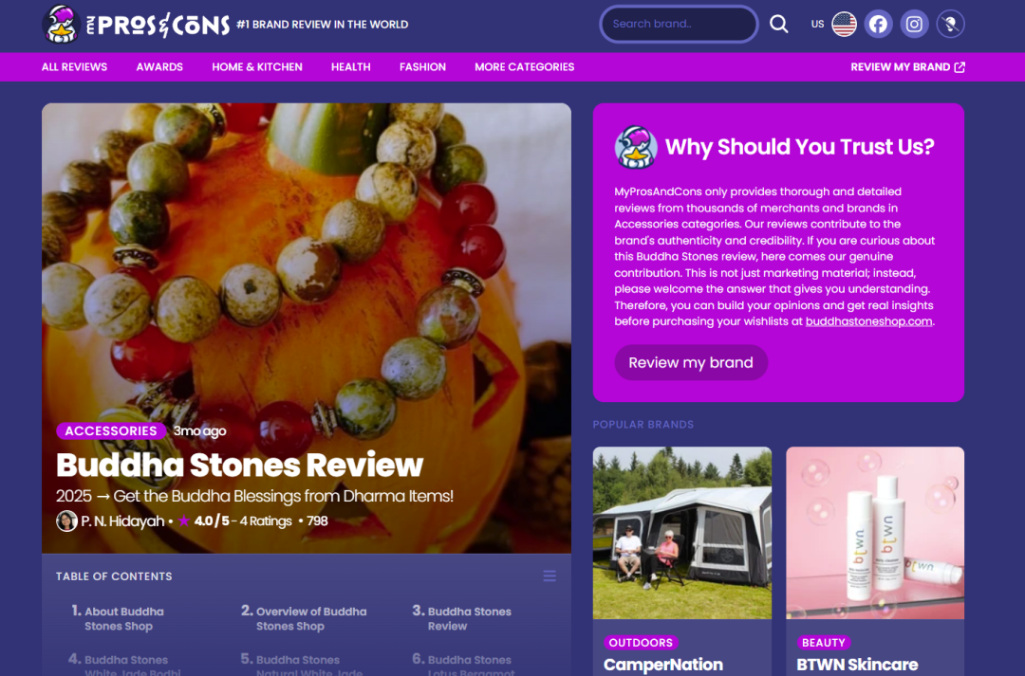Click the Accessories category tag

[x=111, y=431]
